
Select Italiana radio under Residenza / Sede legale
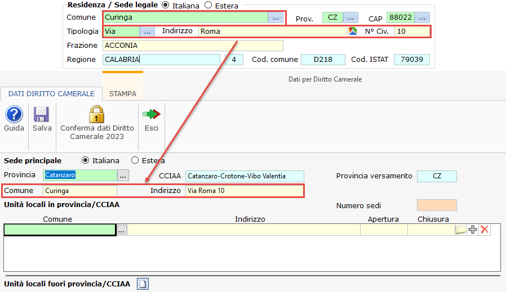pyautogui.click(x=166, y=5)
